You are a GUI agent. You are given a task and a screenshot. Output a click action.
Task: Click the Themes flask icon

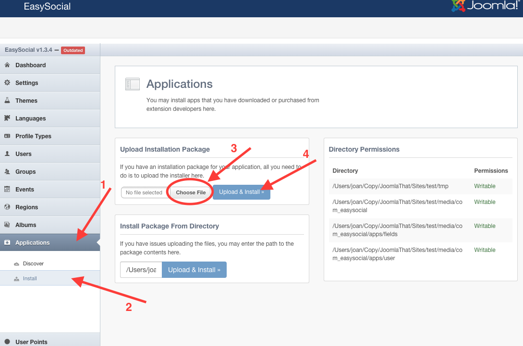coord(7,100)
